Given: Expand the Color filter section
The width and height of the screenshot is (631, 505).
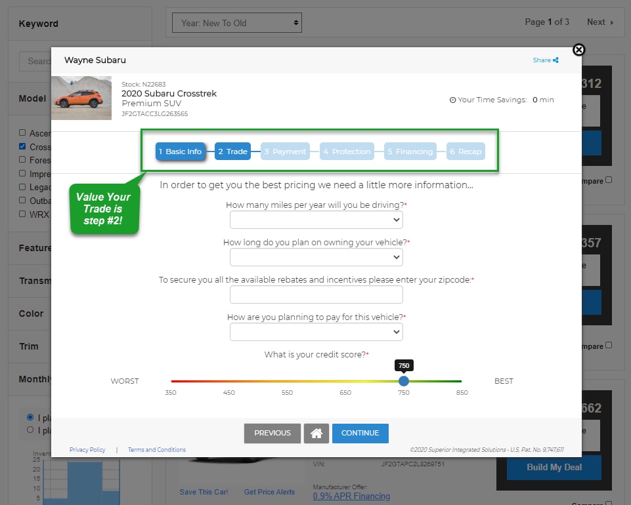Looking at the screenshot, I should pyautogui.click(x=31, y=313).
